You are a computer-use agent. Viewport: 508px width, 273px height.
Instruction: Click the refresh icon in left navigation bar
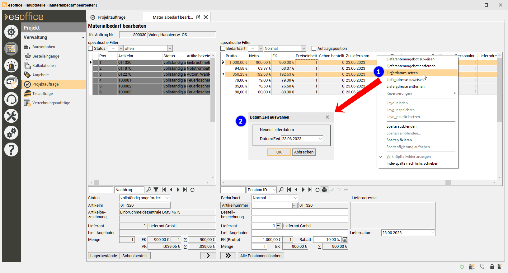(x=192, y=190)
